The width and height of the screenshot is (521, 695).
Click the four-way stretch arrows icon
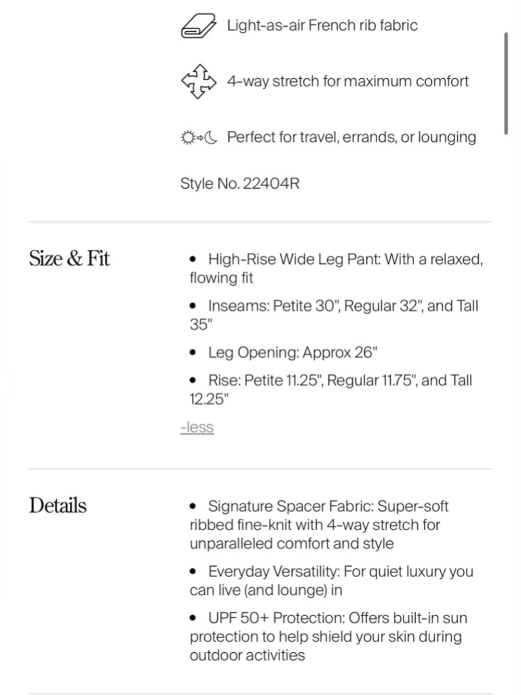pos(199,81)
